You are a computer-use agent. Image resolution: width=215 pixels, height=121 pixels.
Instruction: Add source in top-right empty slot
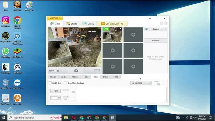click(x=133, y=35)
